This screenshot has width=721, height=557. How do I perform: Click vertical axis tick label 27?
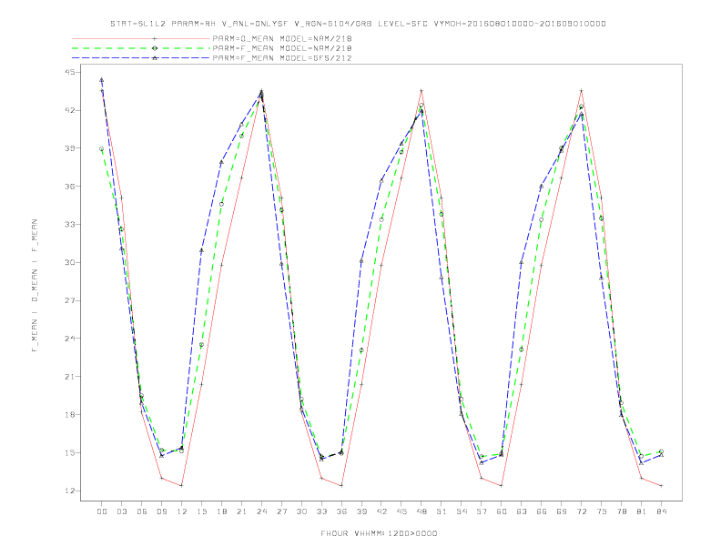[70, 300]
